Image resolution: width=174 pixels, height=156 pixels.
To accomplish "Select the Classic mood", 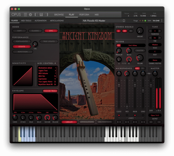I will 35,31.
